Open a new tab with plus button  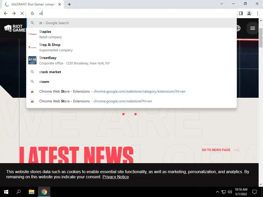tap(69, 5)
